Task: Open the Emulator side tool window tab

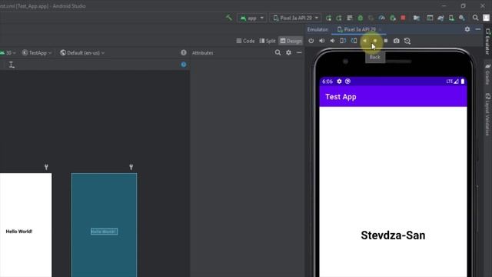Action: tap(487, 41)
